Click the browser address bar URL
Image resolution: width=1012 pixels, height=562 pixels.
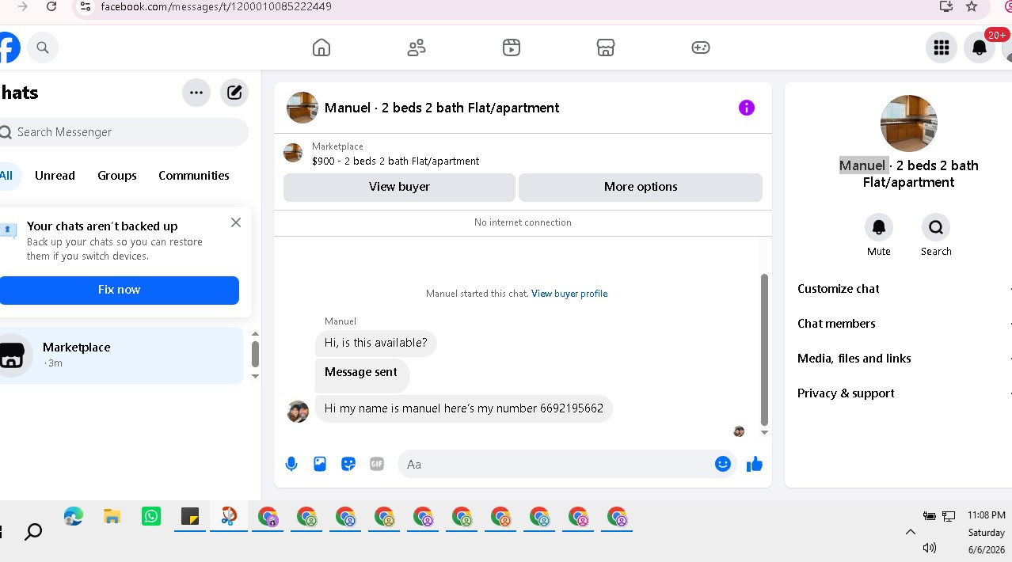216,6
